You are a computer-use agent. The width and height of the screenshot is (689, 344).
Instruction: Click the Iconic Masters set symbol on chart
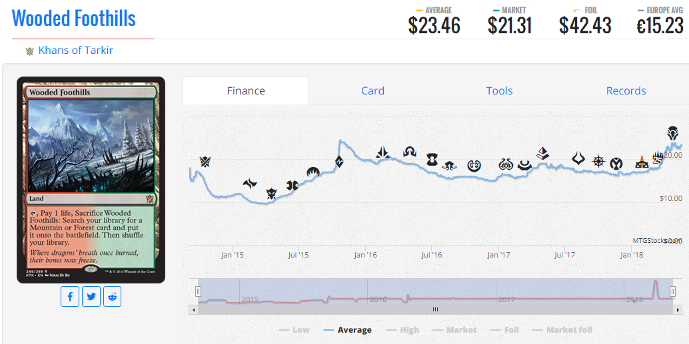click(x=616, y=164)
